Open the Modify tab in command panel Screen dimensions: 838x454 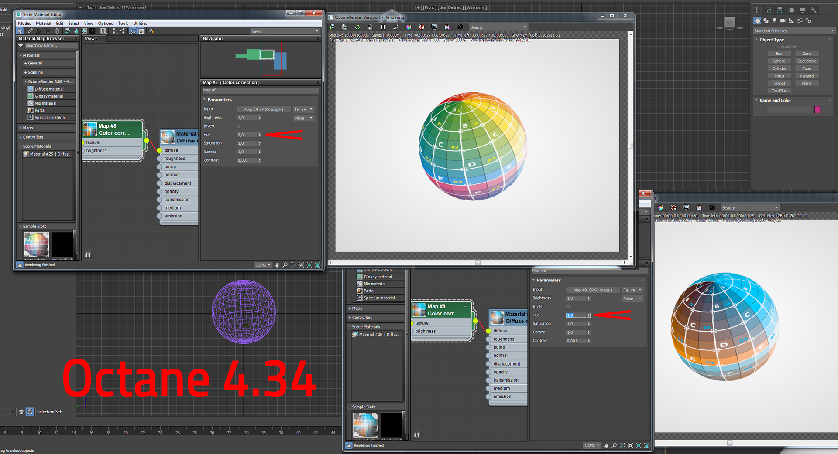tap(768, 10)
